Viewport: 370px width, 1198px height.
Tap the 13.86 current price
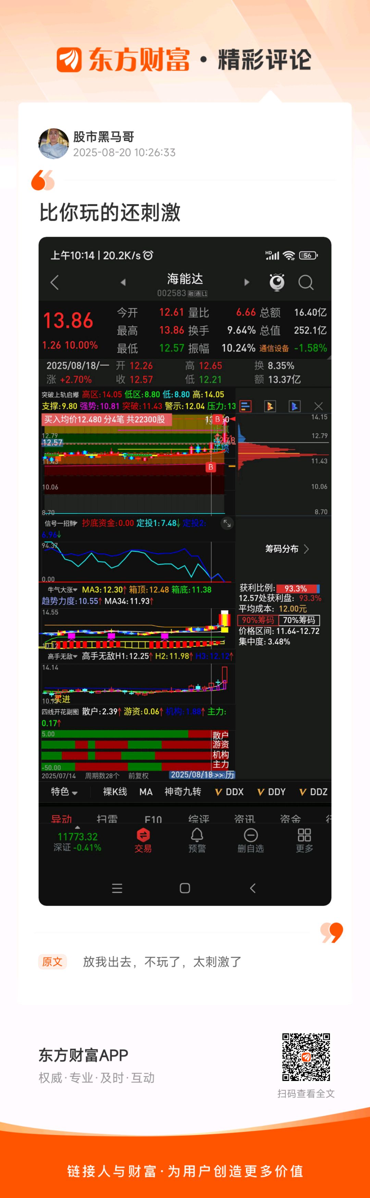click(68, 320)
